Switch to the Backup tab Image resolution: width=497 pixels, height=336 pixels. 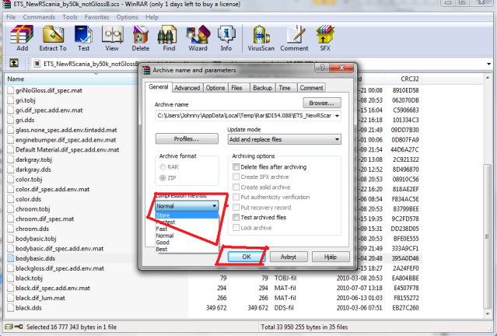pos(262,88)
